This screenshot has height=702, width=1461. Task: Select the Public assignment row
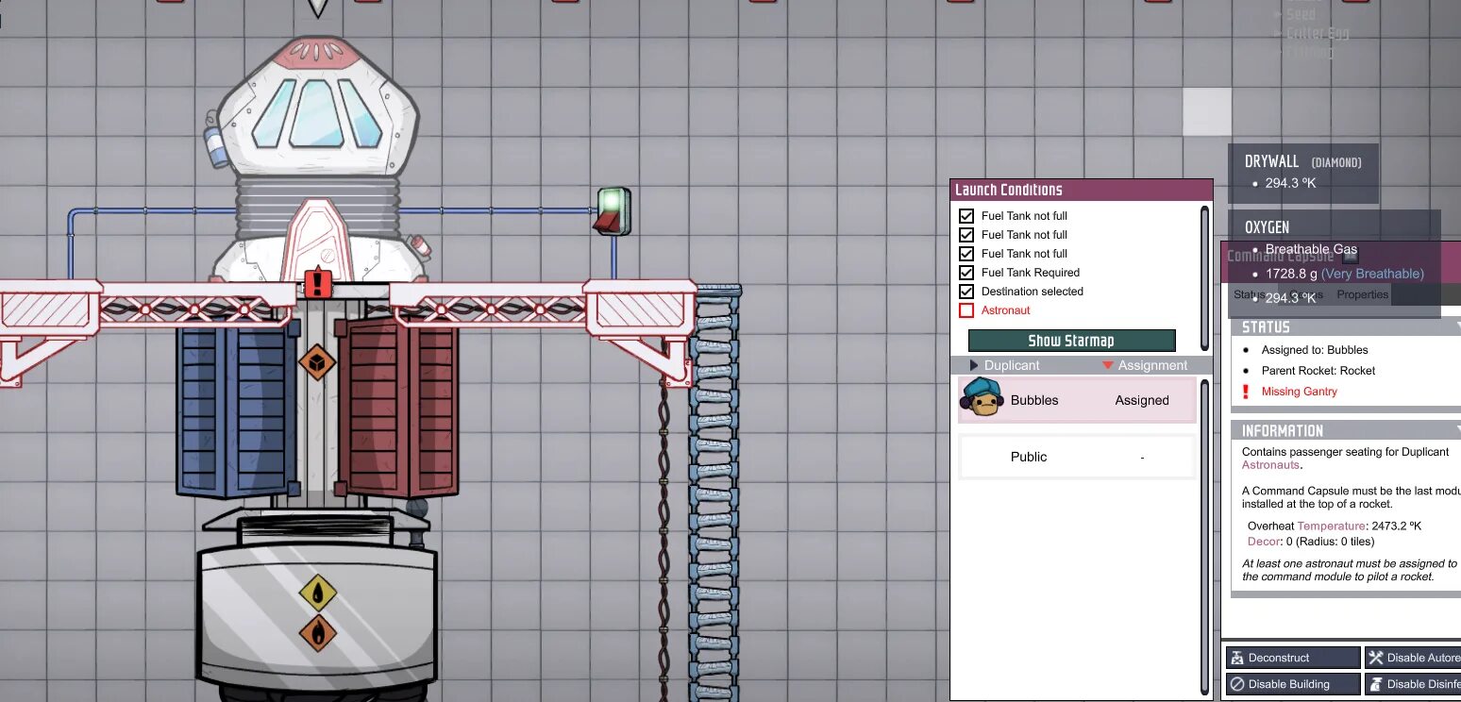point(1077,457)
